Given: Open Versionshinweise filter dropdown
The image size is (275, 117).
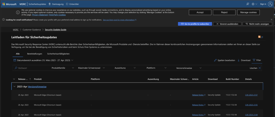Looking at the screenshot, I should click(189, 68).
